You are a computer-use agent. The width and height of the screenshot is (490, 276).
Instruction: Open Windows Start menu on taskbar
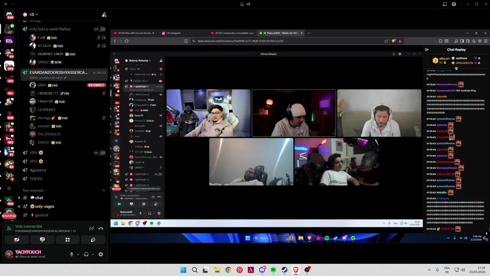coord(183,270)
